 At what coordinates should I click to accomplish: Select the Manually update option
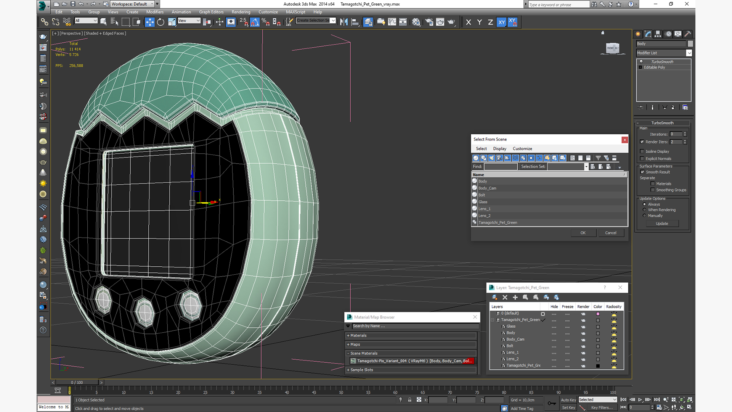(x=644, y=216)
